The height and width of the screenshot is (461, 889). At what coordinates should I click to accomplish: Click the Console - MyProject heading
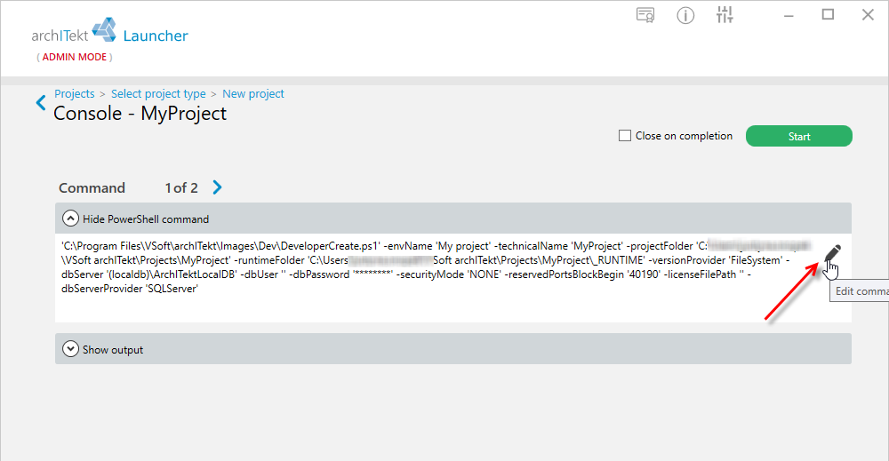coord(140,114)
